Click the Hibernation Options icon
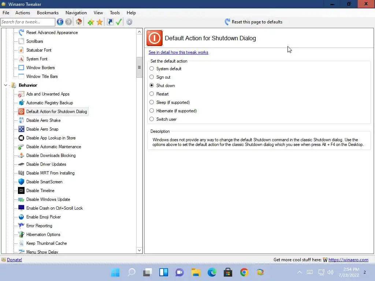Image resolution: width=375 pixels, height=281 pixels. (21, 235)
